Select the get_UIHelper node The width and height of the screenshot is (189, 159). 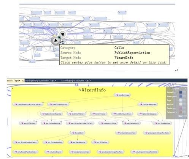[x=28, y=123]
